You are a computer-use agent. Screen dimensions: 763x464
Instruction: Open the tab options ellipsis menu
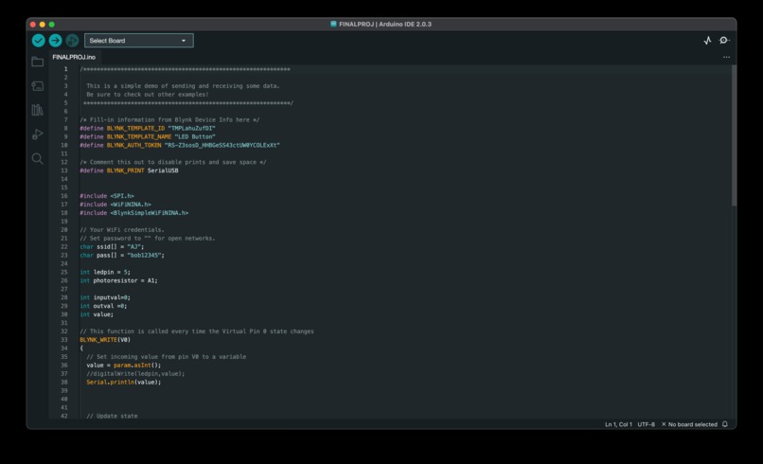coord(726,57)
